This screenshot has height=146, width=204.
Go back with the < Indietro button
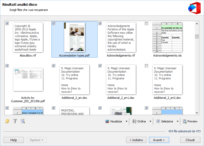(136, 140)
